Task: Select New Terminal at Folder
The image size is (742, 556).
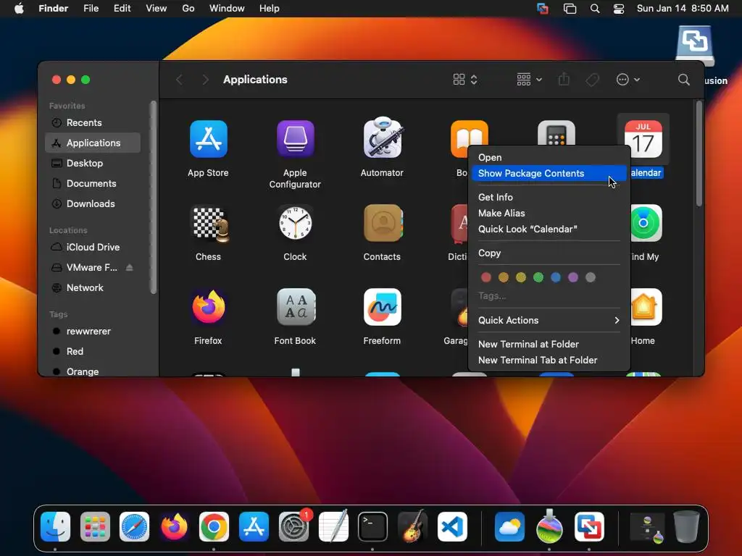Action: tap(549, 344)
